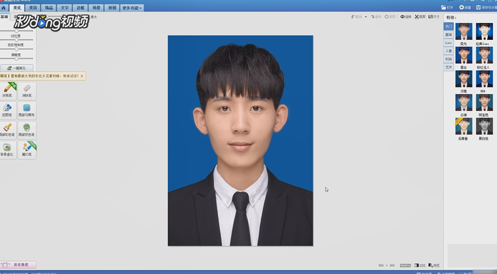Viewport: 497px width, 274px height.
Task: Click the EXIF info button
Action: tap(405, 266)
